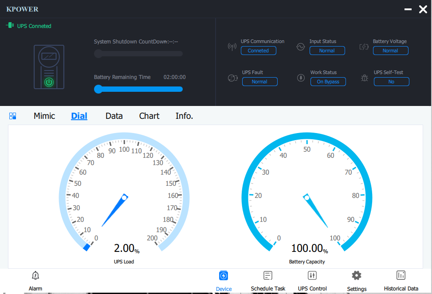Click the System Shutdown CountDown label

[130, 42]
